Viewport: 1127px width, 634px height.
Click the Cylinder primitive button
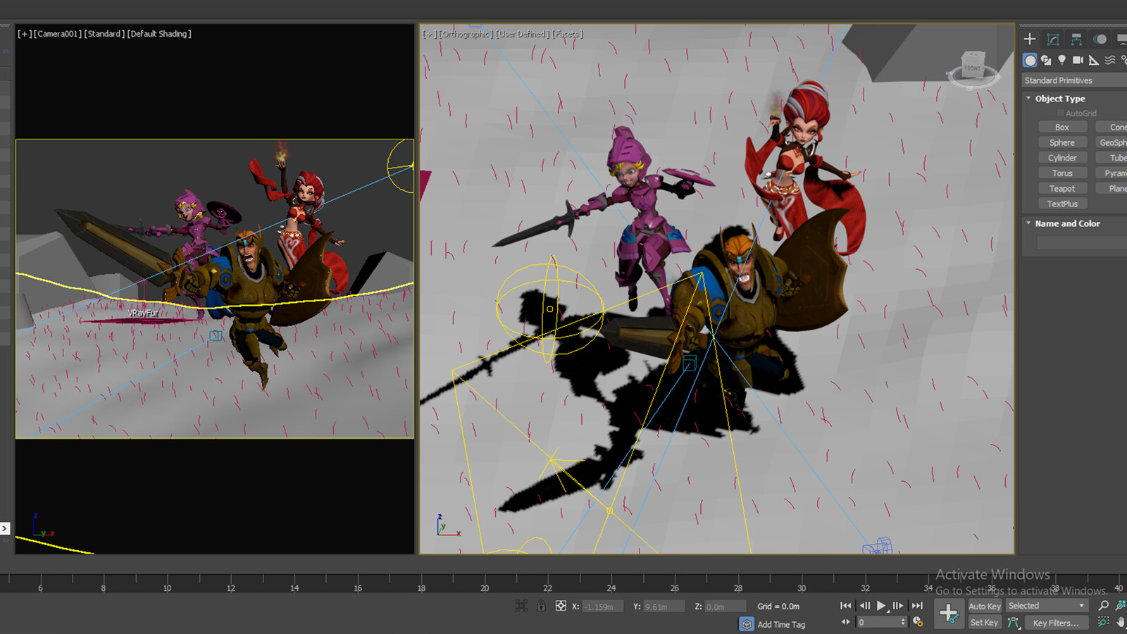[x=1062, y=158]
